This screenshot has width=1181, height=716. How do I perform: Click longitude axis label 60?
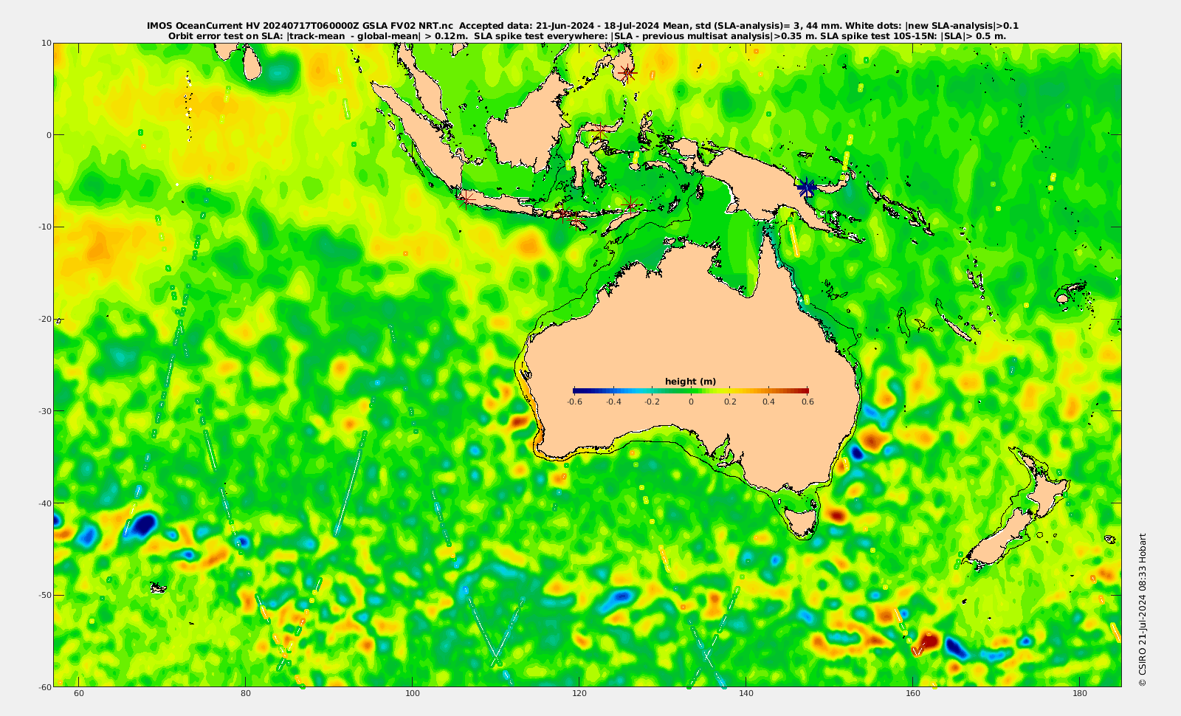[x=79, y=694]
